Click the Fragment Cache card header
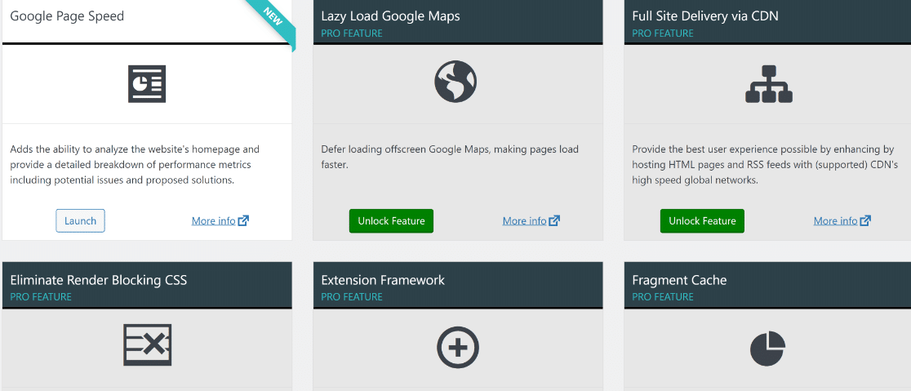This screenshot has height=391, width=911. (767, 285)
